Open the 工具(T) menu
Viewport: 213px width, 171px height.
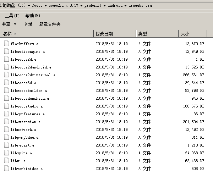[12, 16]
